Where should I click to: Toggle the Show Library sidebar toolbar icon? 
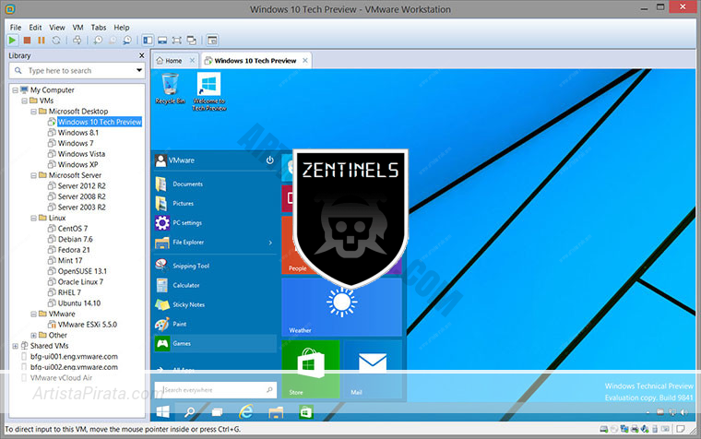click(x=148, y=41)
